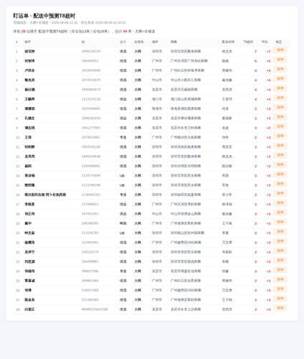
Task: Click manager 李贺 in row 20
Action: pyautogui.click(x=225, y=233)
